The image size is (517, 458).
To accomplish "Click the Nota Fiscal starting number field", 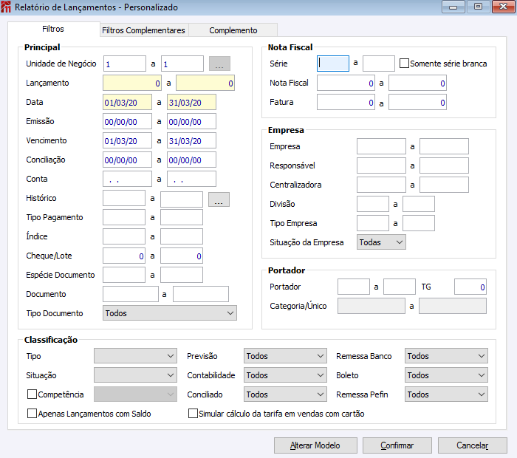I will coord(346,83).
